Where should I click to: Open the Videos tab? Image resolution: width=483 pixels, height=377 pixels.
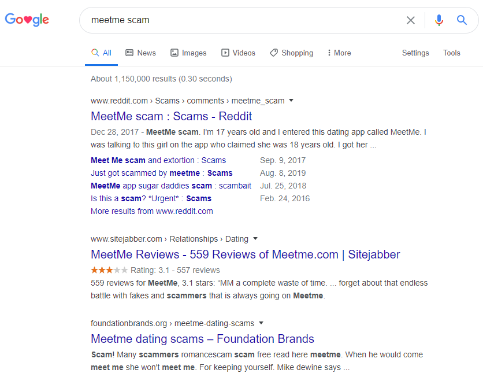pos(238,53)
